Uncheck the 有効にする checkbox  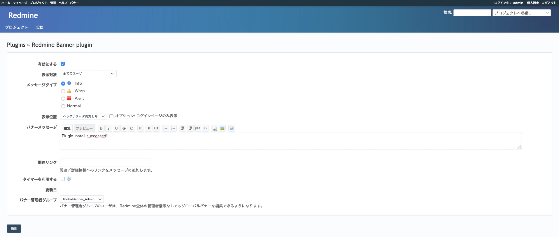click(x=63, y=64)
